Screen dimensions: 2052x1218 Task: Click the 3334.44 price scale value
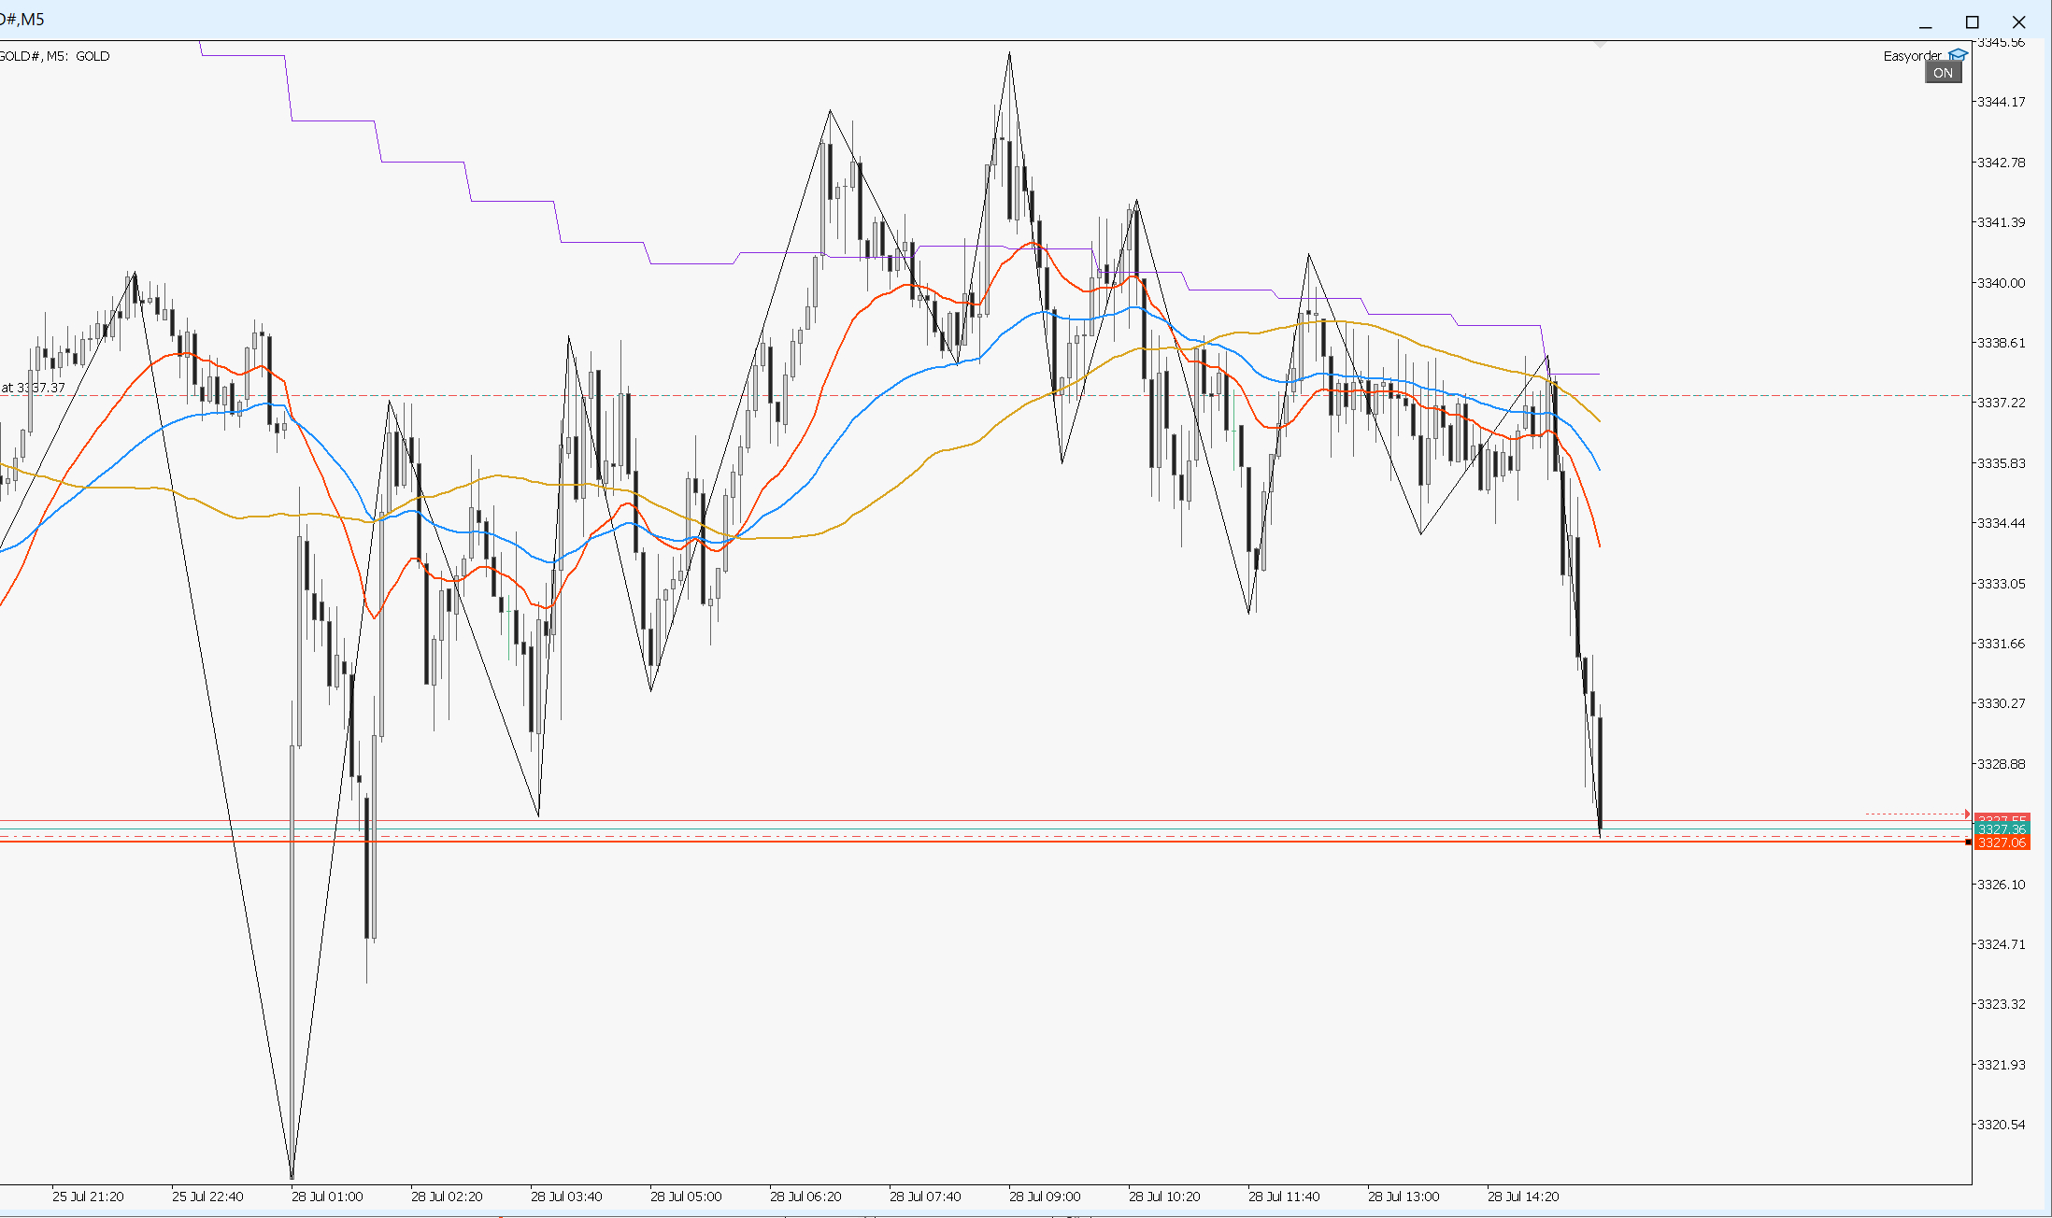(2001, 523)
